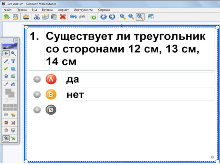Click the answer field containing "да"
Screen dimensions: 220x165
click(x=140, y=79)
